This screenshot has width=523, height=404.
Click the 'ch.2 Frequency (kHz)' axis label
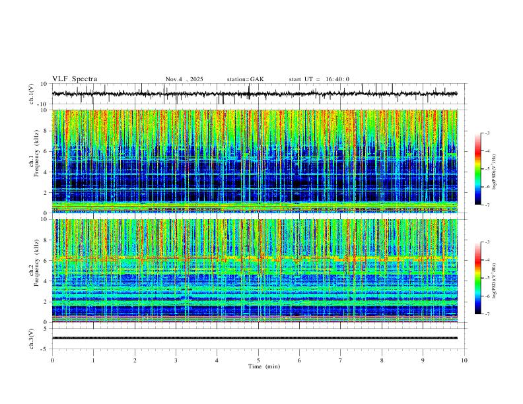pos(34,263)
